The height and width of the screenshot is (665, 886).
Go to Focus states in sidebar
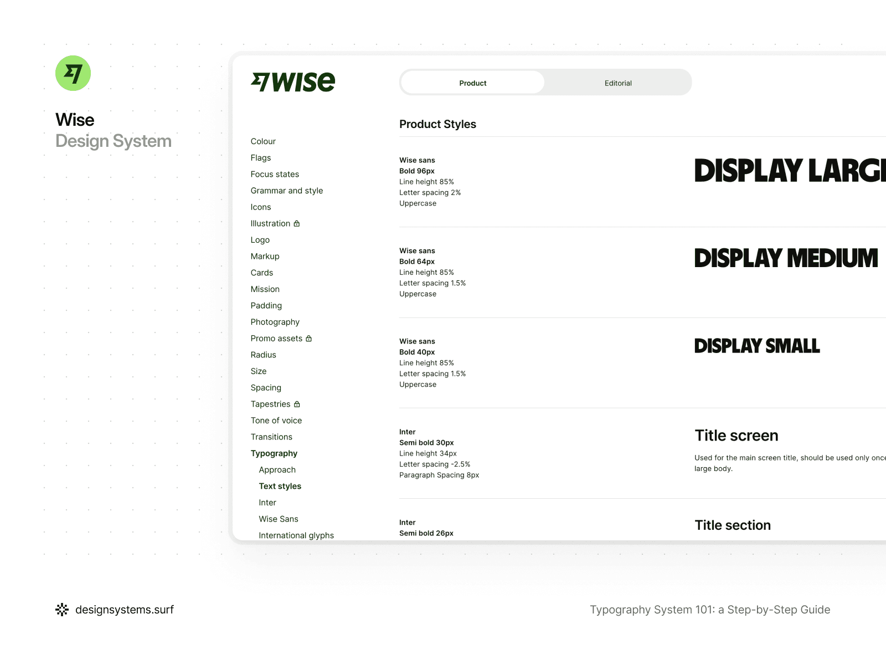[x=275, y=174]
